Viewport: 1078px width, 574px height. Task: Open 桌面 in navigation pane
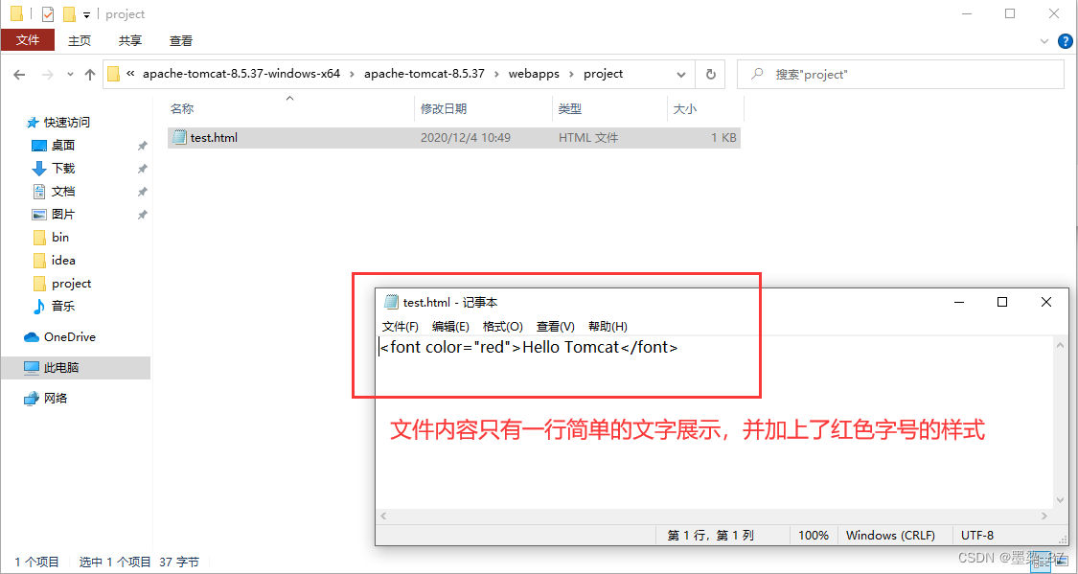pos(62,146)
